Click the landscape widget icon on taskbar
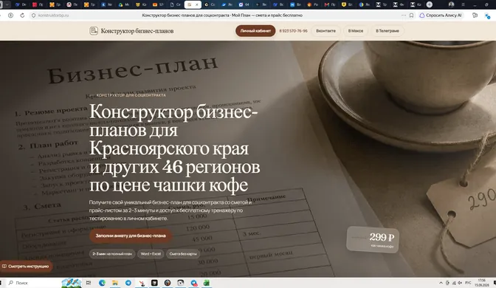Image resolution: width=496 pixels, height=288 pixels. pos(72,283)
